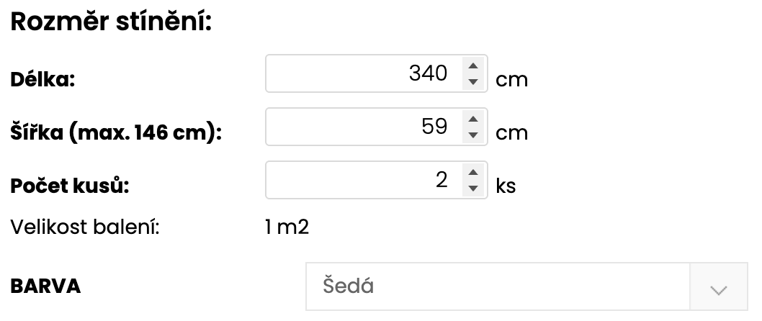The width and height of the screenshot is (762, 321).
Task: Expand color options via the chevron arrow
Action: 718,288
